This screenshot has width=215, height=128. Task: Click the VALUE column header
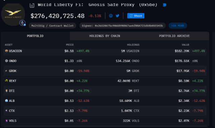185,45
